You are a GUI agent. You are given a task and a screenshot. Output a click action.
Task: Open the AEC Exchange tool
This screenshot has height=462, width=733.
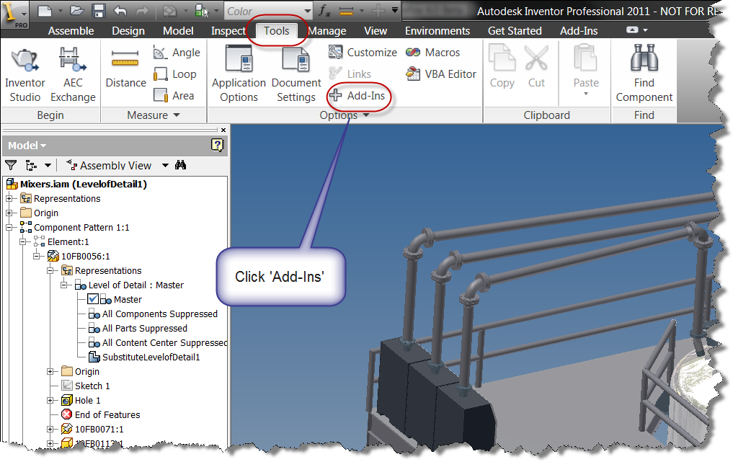(x=73, y=72)
